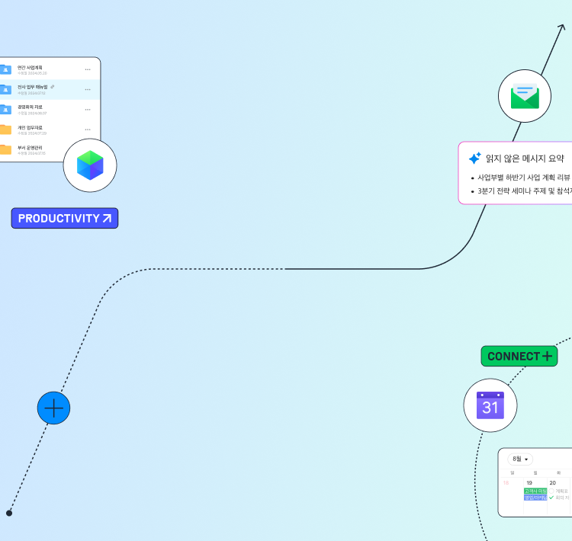Click the blue plus circle icon
The height and width of the screenshot is (541, 572).
[53, 408]
